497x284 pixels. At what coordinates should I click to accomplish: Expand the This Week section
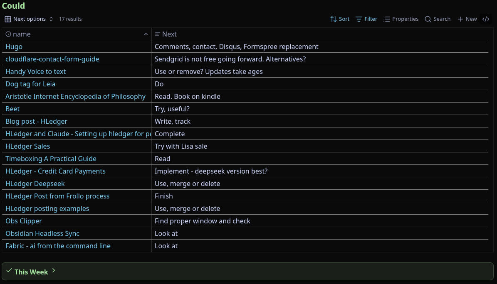point(54,270)
